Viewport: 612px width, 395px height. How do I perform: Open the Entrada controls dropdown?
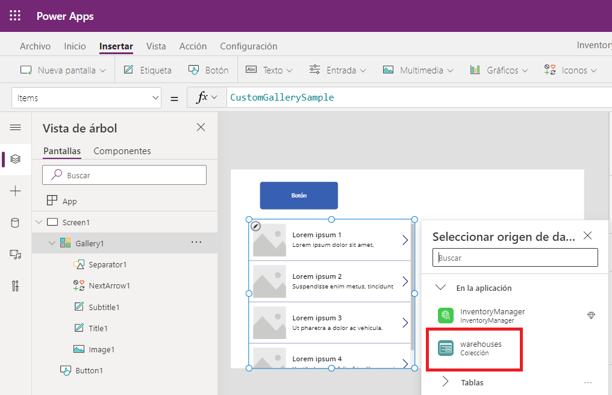pos(337,70)
